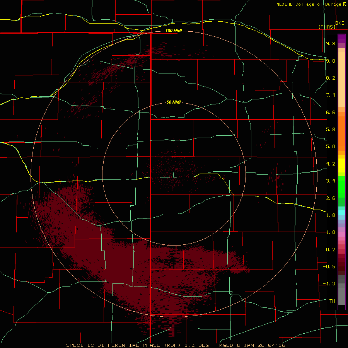Click the 6.6 legend value
Screen dimensions: 348x348
(x=331, y=112)
